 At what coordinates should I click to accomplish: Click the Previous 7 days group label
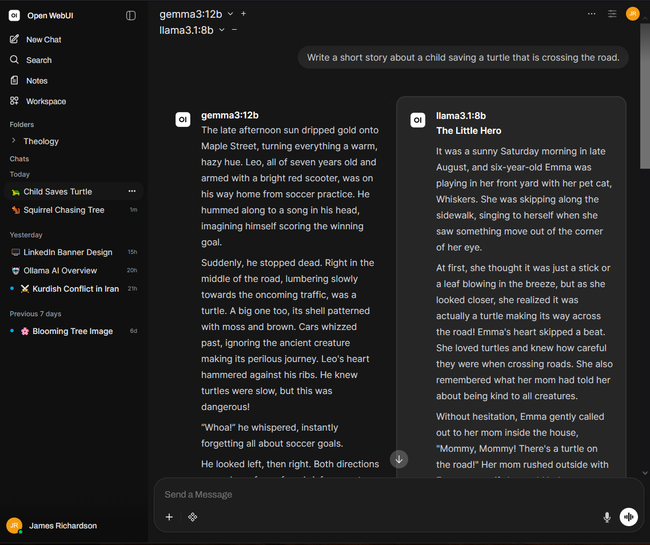(x=35, y=313)
